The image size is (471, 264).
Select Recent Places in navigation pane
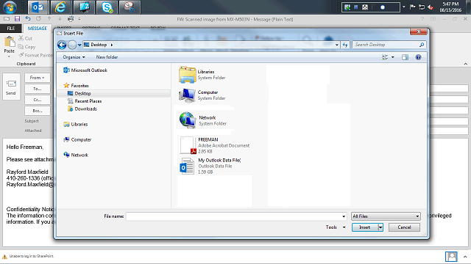pyautogui.click(x=85, y=101)
